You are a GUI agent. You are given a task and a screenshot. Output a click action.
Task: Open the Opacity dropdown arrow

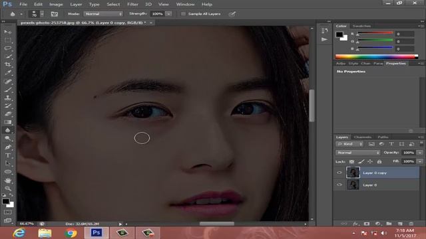pyautogui.click(x=420, y=153)
